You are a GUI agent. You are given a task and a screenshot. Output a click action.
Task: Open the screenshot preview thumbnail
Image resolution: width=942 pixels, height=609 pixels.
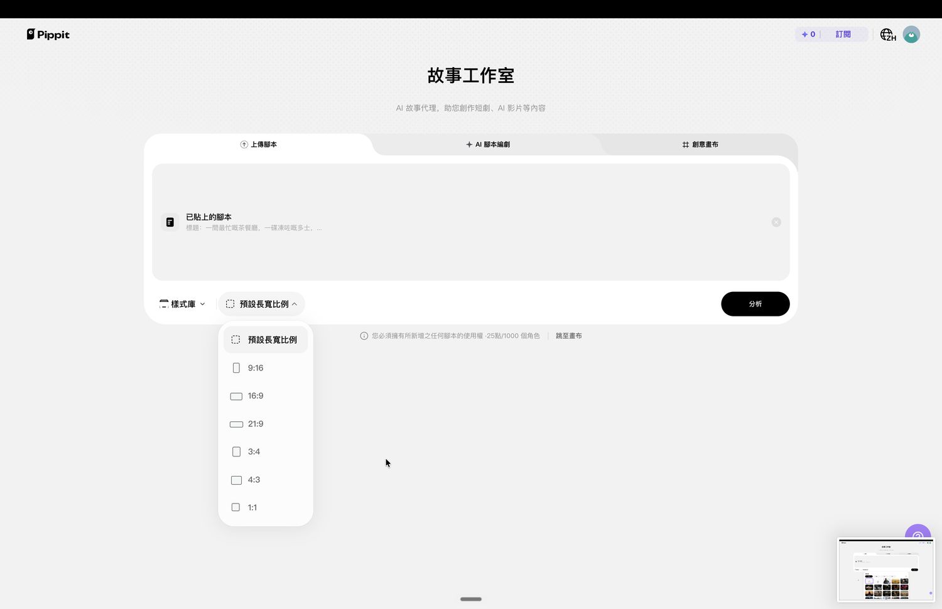(886, 570)
